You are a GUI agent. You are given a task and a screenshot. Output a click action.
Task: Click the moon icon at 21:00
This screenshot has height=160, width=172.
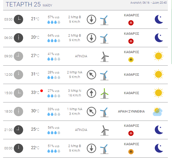tap(159, 130)
